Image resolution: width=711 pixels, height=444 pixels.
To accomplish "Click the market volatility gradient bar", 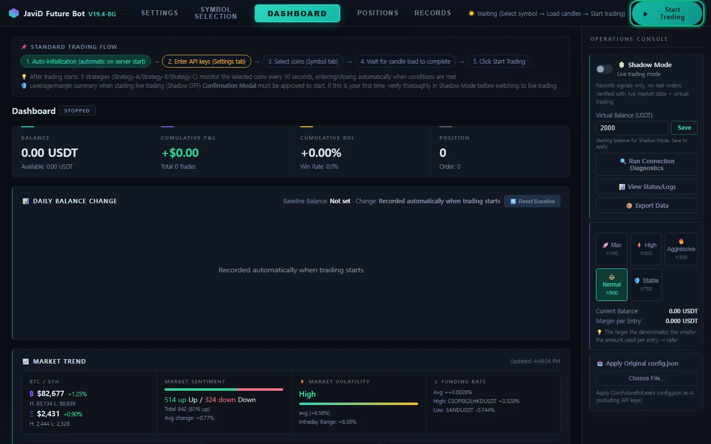I will [x=358, y=404].
